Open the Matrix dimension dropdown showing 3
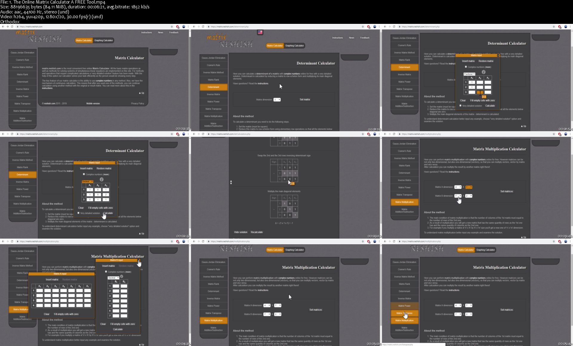This screenshot has width=573, height=346. coord(277,100)
